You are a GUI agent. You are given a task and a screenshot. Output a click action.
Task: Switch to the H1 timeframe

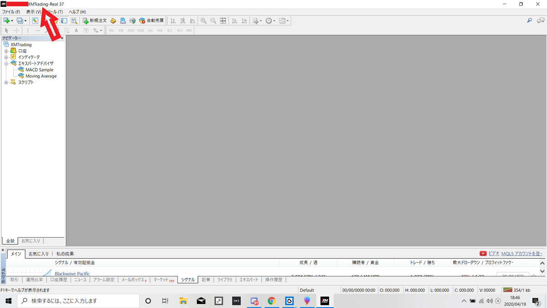tap(151, 31)
